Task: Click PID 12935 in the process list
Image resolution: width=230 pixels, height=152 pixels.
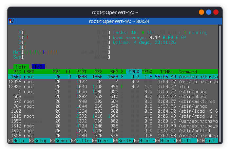Action: (15, 86)
